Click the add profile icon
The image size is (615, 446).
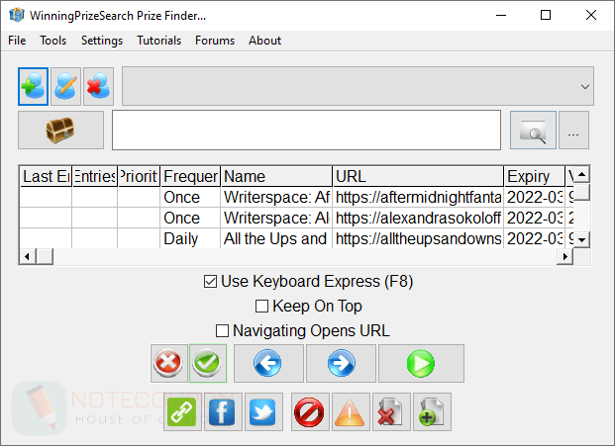[33, 86]
